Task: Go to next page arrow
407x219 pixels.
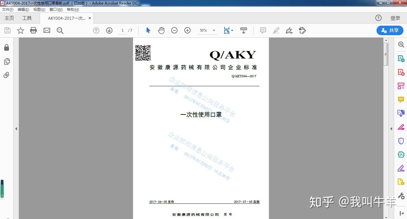Action: tap(109, 30)
